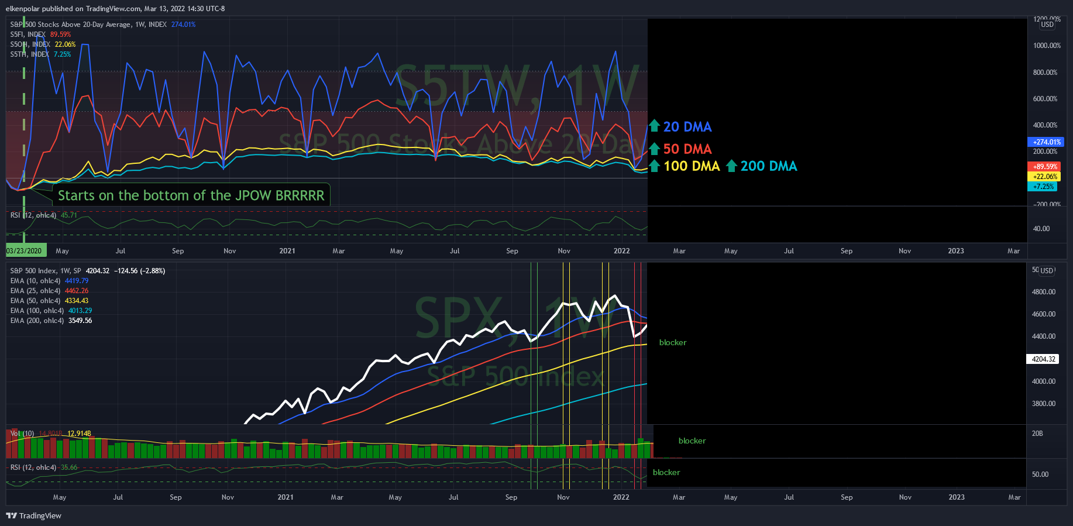Screen dimensions: 1073x526
Task: Open the TradingView logo at the bottom
Action: (x=33, y=515)
